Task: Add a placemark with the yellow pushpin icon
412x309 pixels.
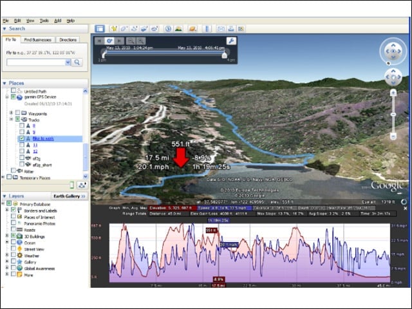Action: [x=114, y=28]
